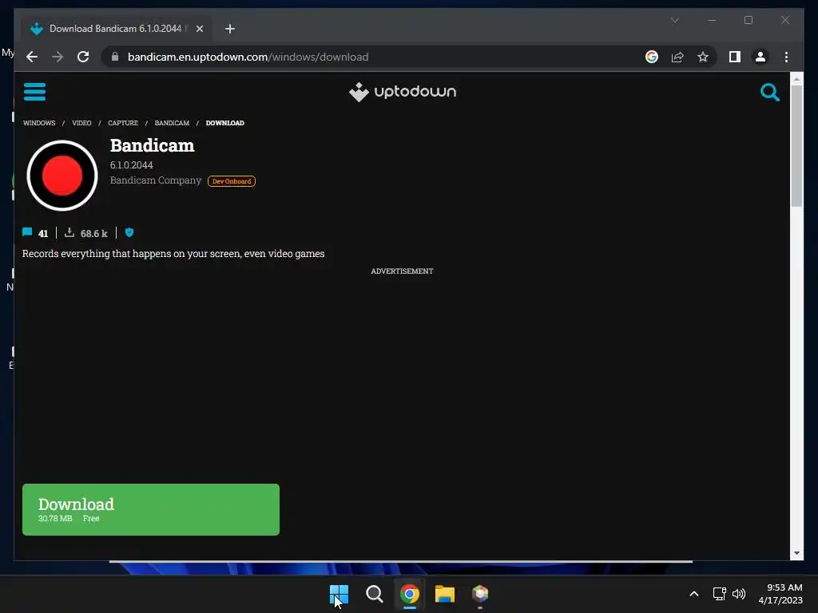
Task: Open the Uptodown hamburger menu
Action: pos(34,92)
